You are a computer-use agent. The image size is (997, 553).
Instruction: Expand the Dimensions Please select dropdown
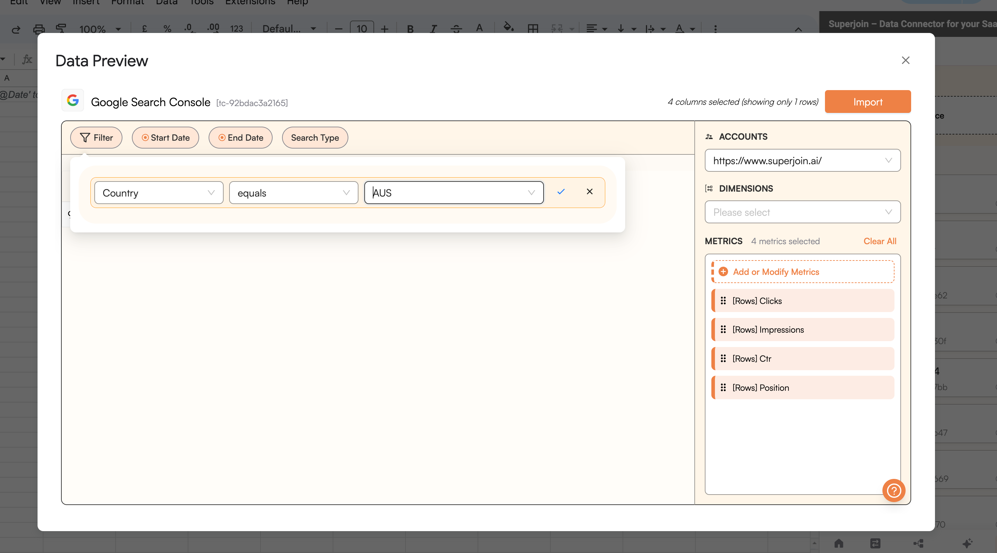pos(802,212)
